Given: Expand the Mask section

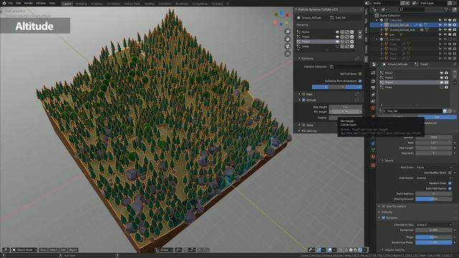Looking at the screenshot, I should 300,94.
